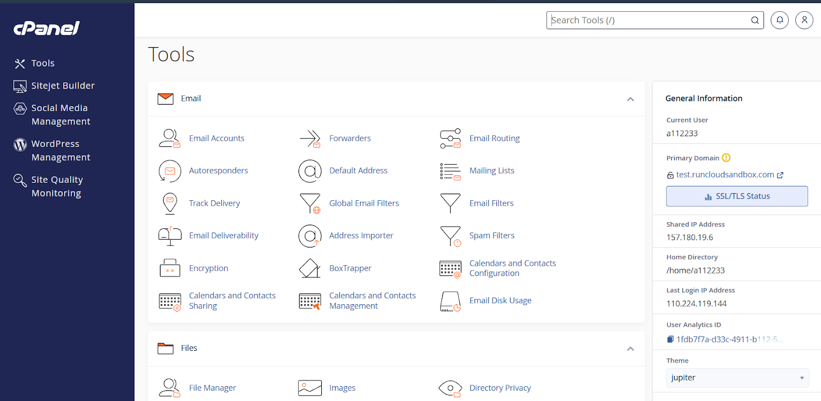This screenshot has width=821, height=401.
Task: Click the Track Delivery pin icon
Action: pyautogui.click(x=170, y=203)
